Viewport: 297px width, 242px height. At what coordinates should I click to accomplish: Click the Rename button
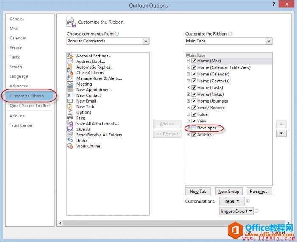pyautogui.click(x=259, y=191)
